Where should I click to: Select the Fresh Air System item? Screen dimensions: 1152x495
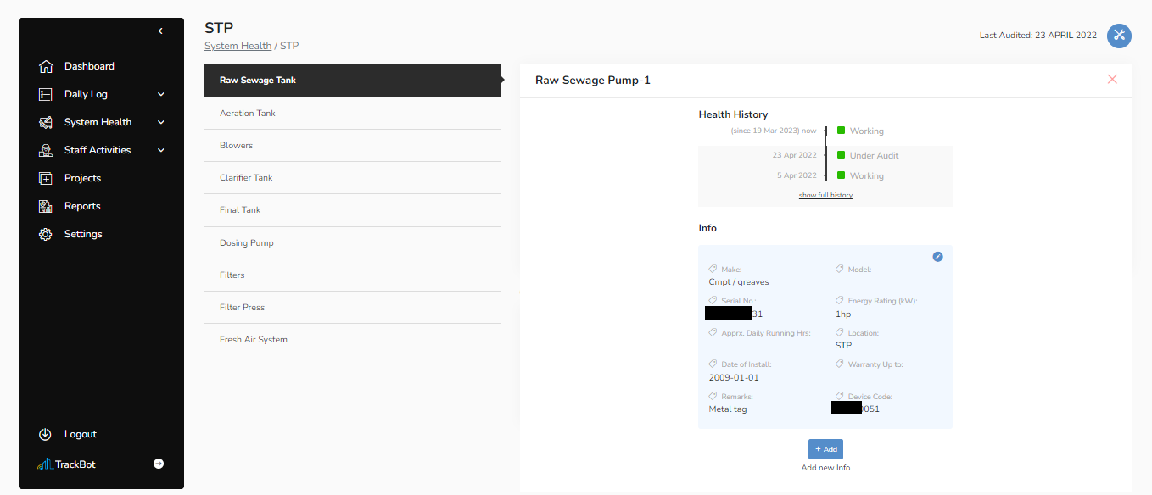click(x=254, y=340)
